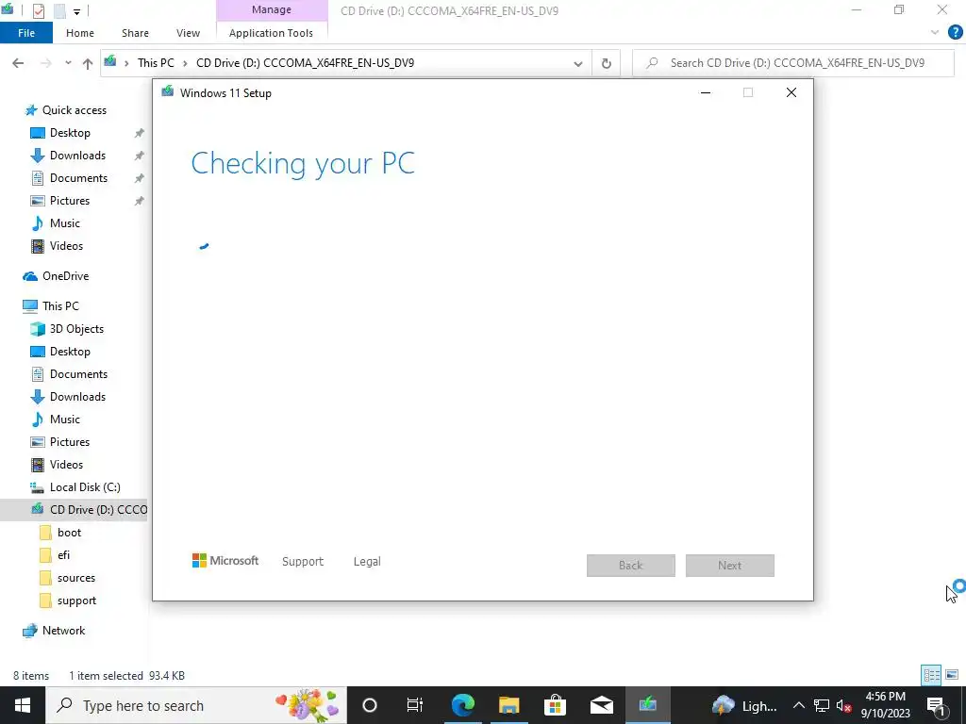Image resolution: width=966 pixels, height=724 pixels.
Task: Open the support folder in tree
Action: tap(76, 601)
